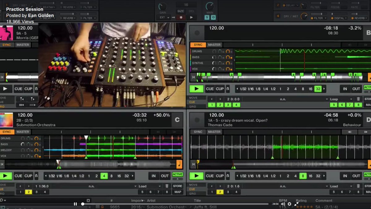This screenshot has height=209, width=371.
Task: Click the flux mode icon on deck D
Action: 228,176
